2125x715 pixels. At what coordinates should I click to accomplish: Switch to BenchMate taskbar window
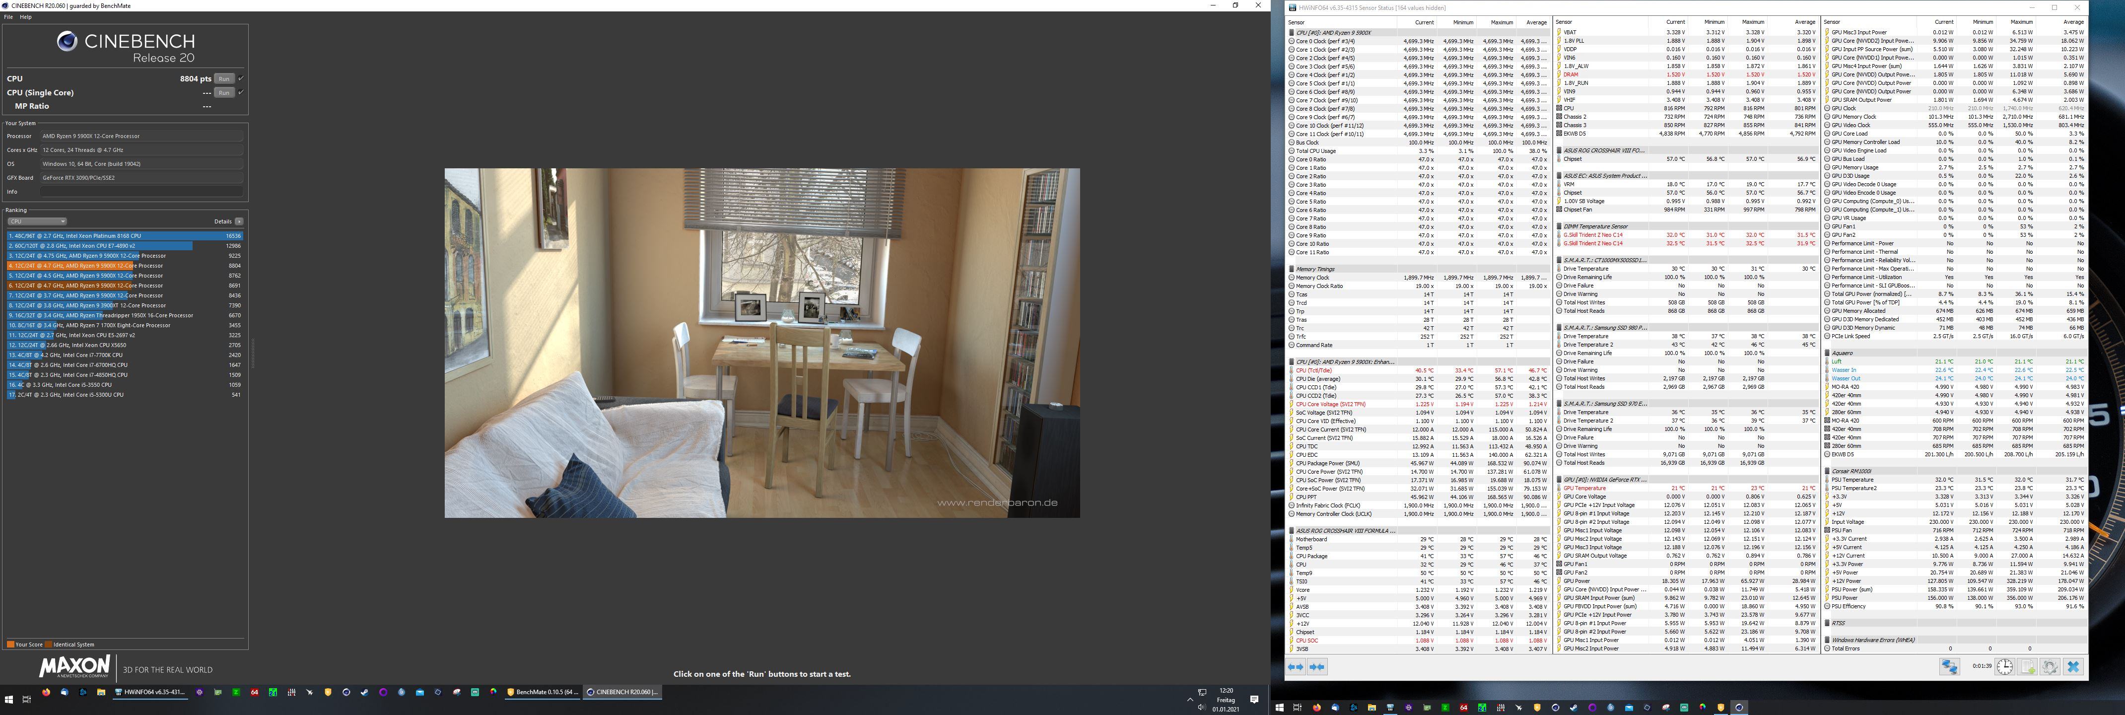coord(542,692)
